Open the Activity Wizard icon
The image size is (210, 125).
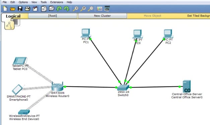(x=35, y=9)
